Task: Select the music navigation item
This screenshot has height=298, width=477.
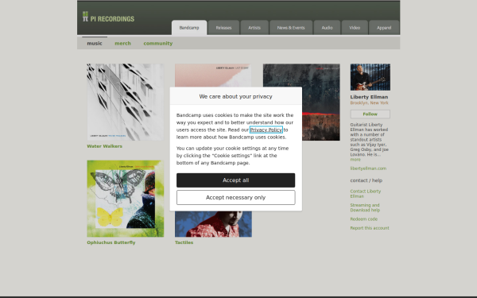Action: pos(95,43)
